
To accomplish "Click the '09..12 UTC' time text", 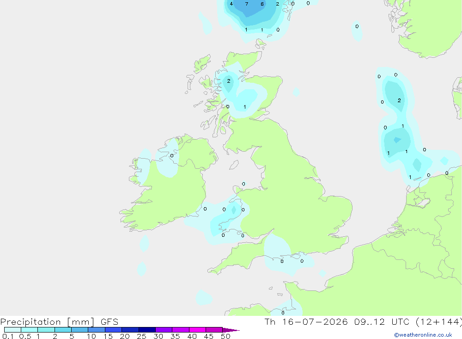I will coord(383,321).
